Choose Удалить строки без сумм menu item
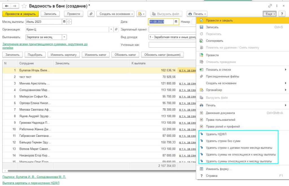289x186 pixels. coord(223,141)
